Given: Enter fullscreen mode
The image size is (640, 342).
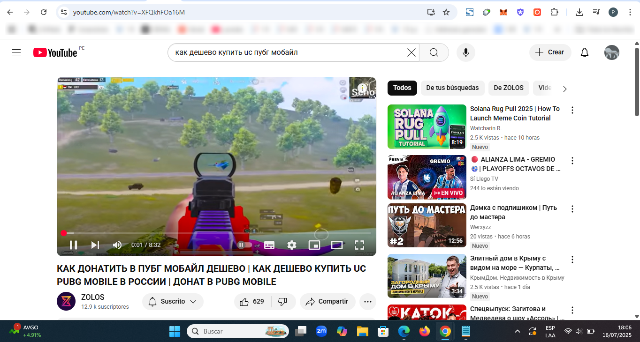Looking at the screenshot, I should pyautogui.click(x=359, y=245).
